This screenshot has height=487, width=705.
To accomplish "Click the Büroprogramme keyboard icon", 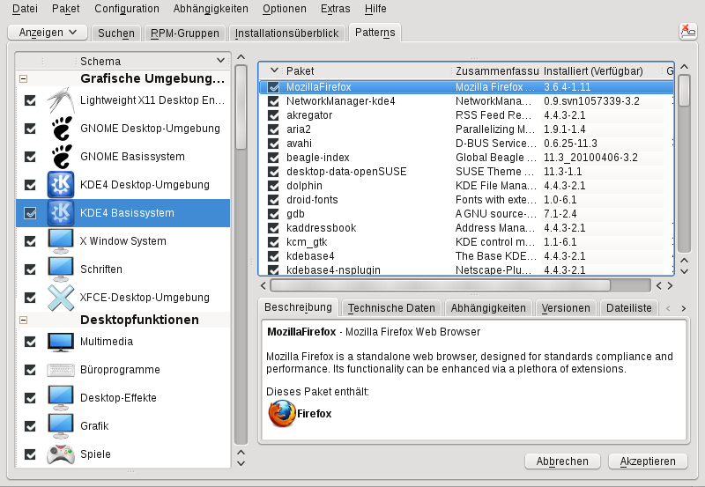I will 61,370.
